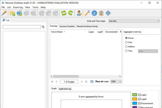Switch to the Graph tab

(x=54, y=89)
